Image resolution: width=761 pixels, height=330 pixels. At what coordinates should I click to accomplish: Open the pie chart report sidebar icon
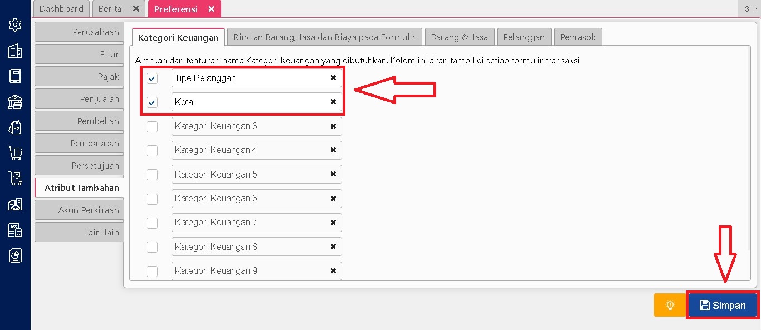[15, 255]
